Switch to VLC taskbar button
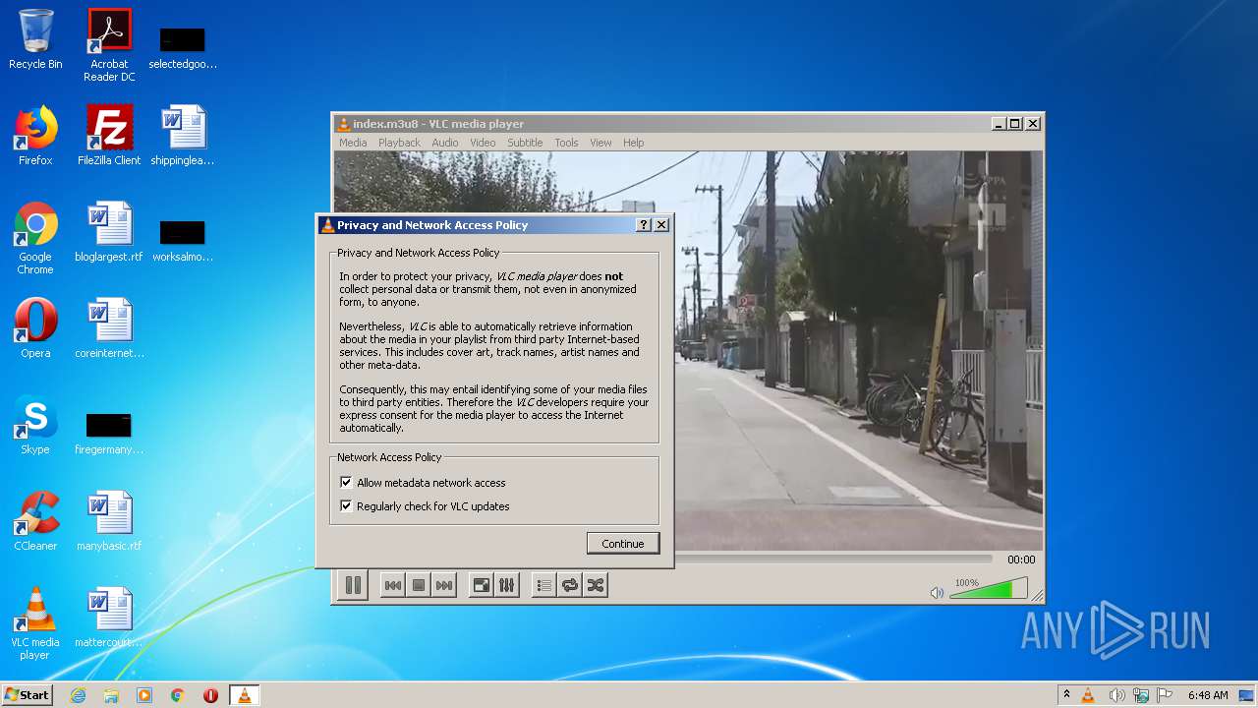The image size is (1258, 708). pyautogui.click(x=244, y=695)
